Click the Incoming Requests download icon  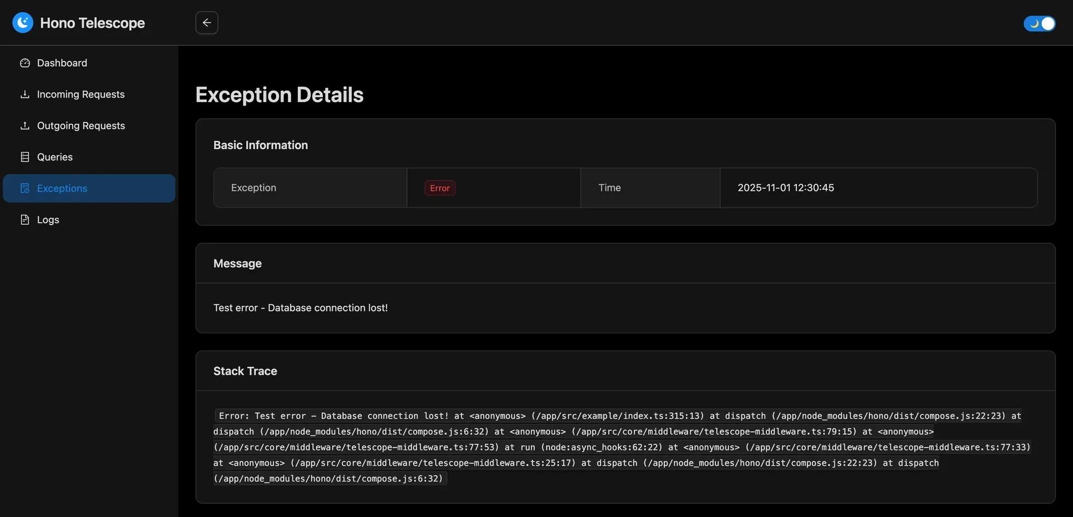point(25,94)
